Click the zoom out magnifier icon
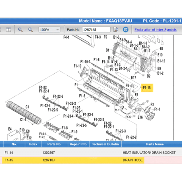 click(30, 30)
